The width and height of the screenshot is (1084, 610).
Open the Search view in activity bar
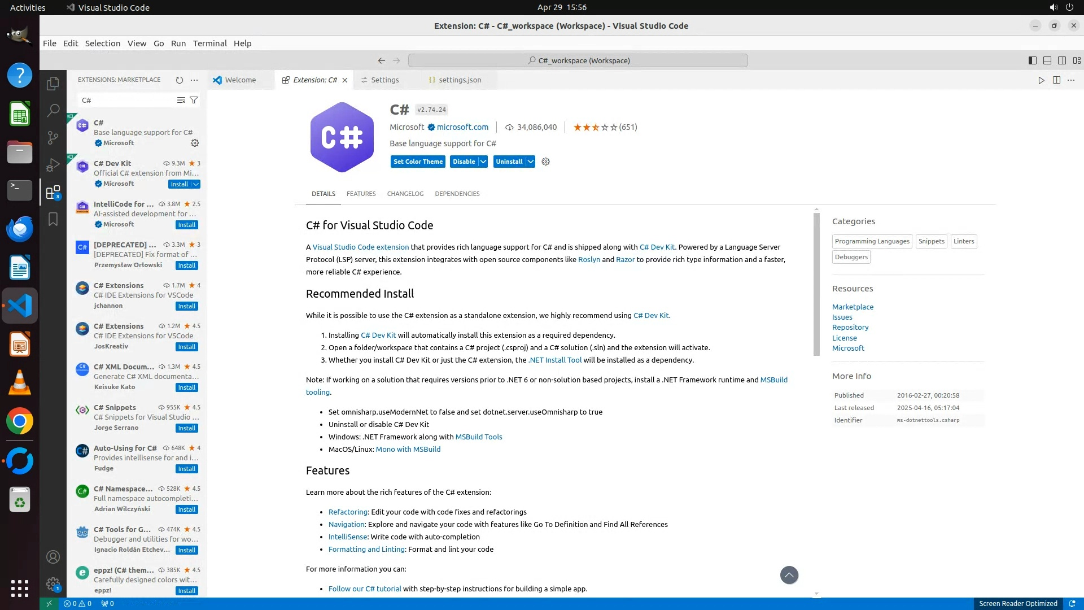53,110
